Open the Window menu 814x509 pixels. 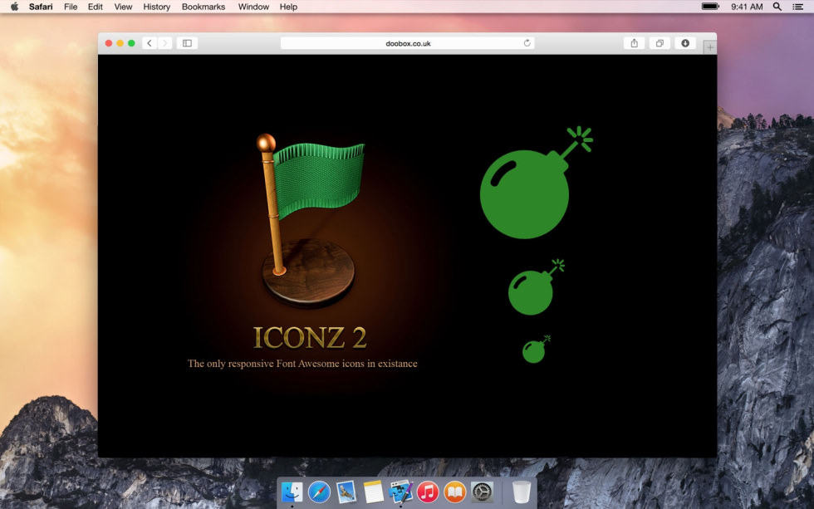pyautogui.click(x=253, y=7)
